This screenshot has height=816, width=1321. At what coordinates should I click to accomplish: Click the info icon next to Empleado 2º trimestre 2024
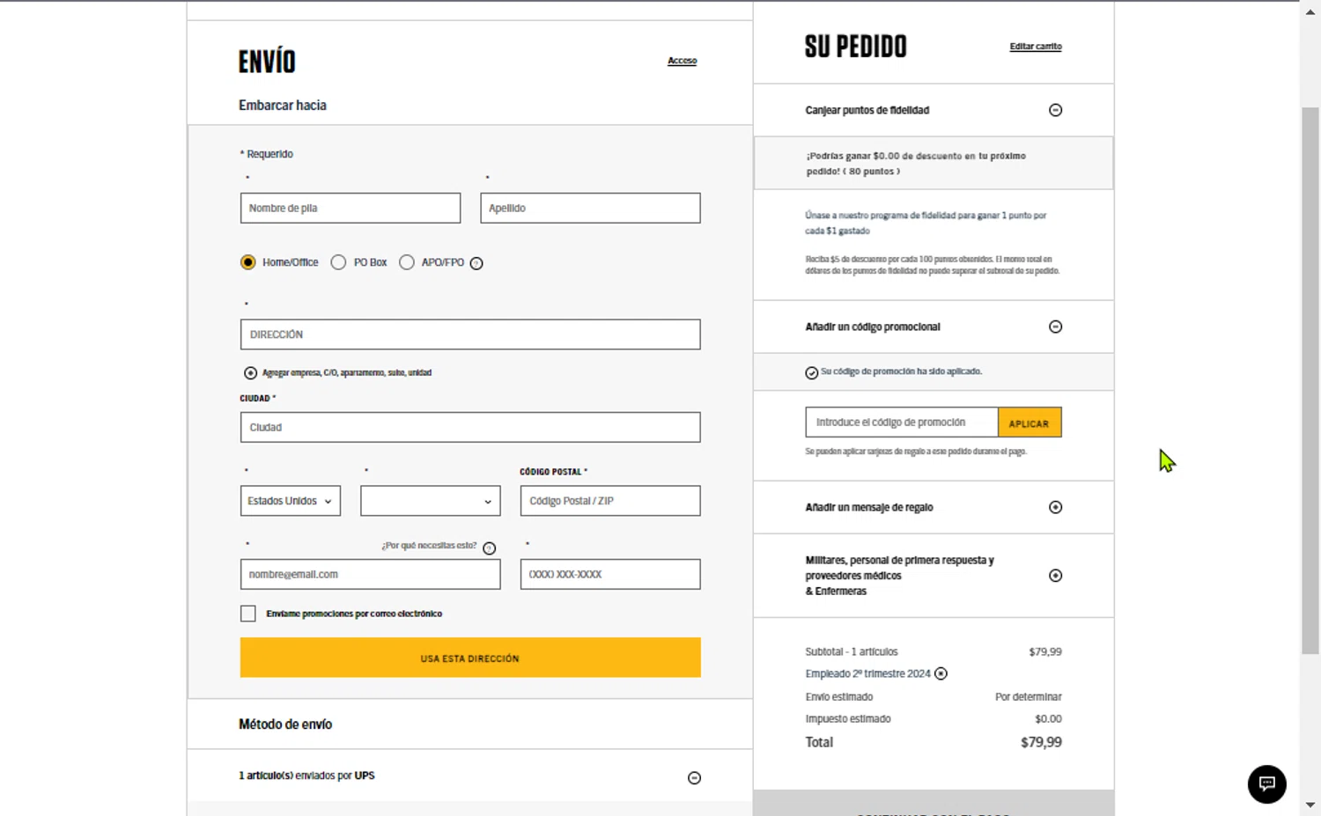[x=941, y=674]
